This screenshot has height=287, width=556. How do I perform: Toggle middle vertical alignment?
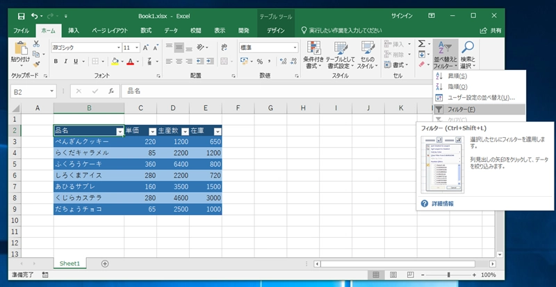coord(179,47)
